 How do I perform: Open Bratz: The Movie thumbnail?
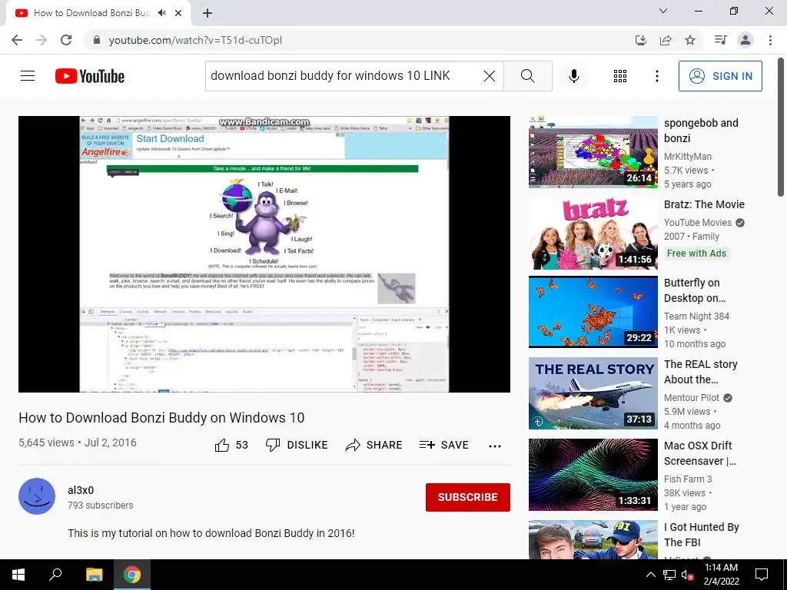pos(593,234)
